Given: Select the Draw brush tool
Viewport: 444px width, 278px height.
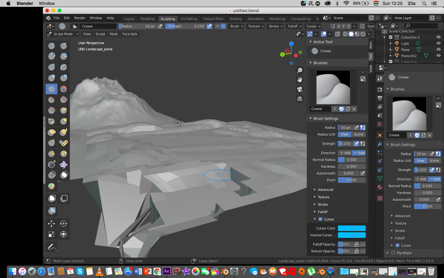Looking at the screenshot, I should [x=51, y=46].
